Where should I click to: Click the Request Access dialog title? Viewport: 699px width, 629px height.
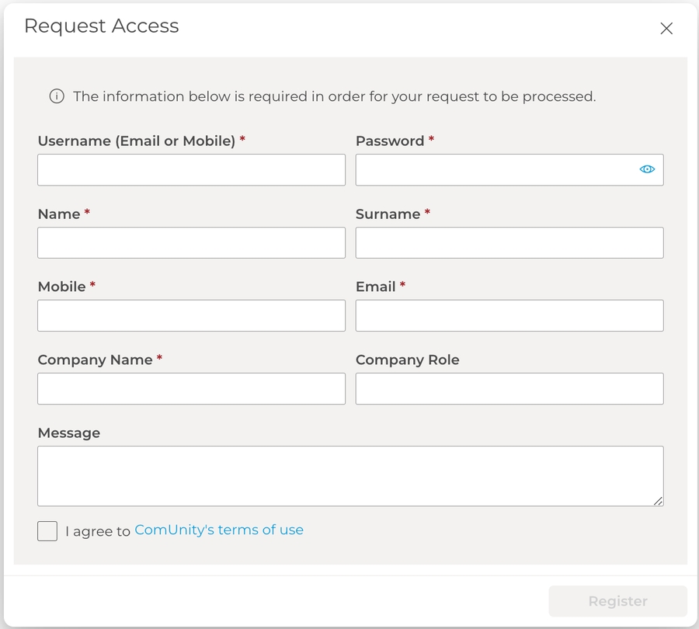(x=102, y=26)
